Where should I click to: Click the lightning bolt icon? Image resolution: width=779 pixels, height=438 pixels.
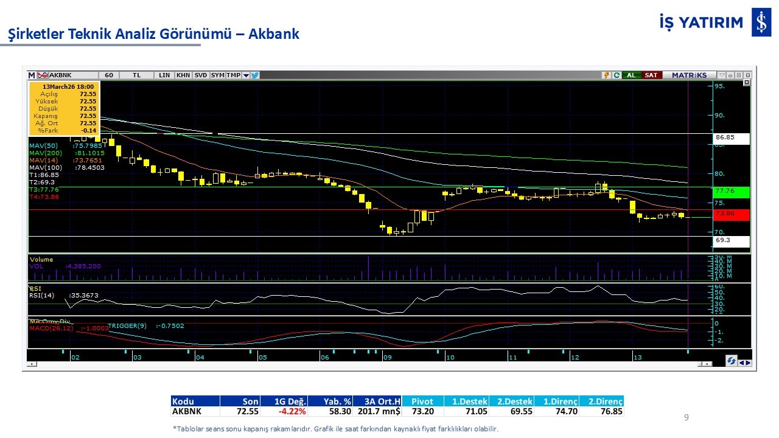click(606, 75)
